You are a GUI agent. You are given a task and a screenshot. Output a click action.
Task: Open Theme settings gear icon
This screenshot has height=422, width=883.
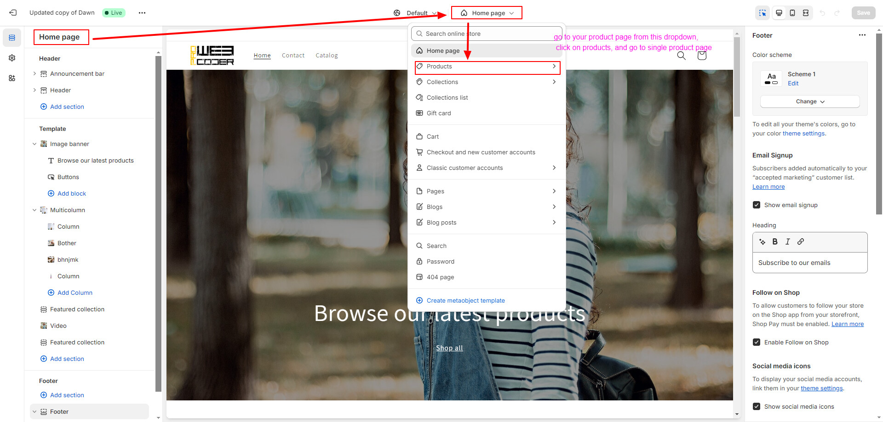(12, 58)
